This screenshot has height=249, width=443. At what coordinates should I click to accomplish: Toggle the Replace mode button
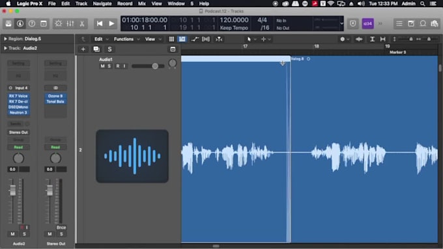(353, 23)
